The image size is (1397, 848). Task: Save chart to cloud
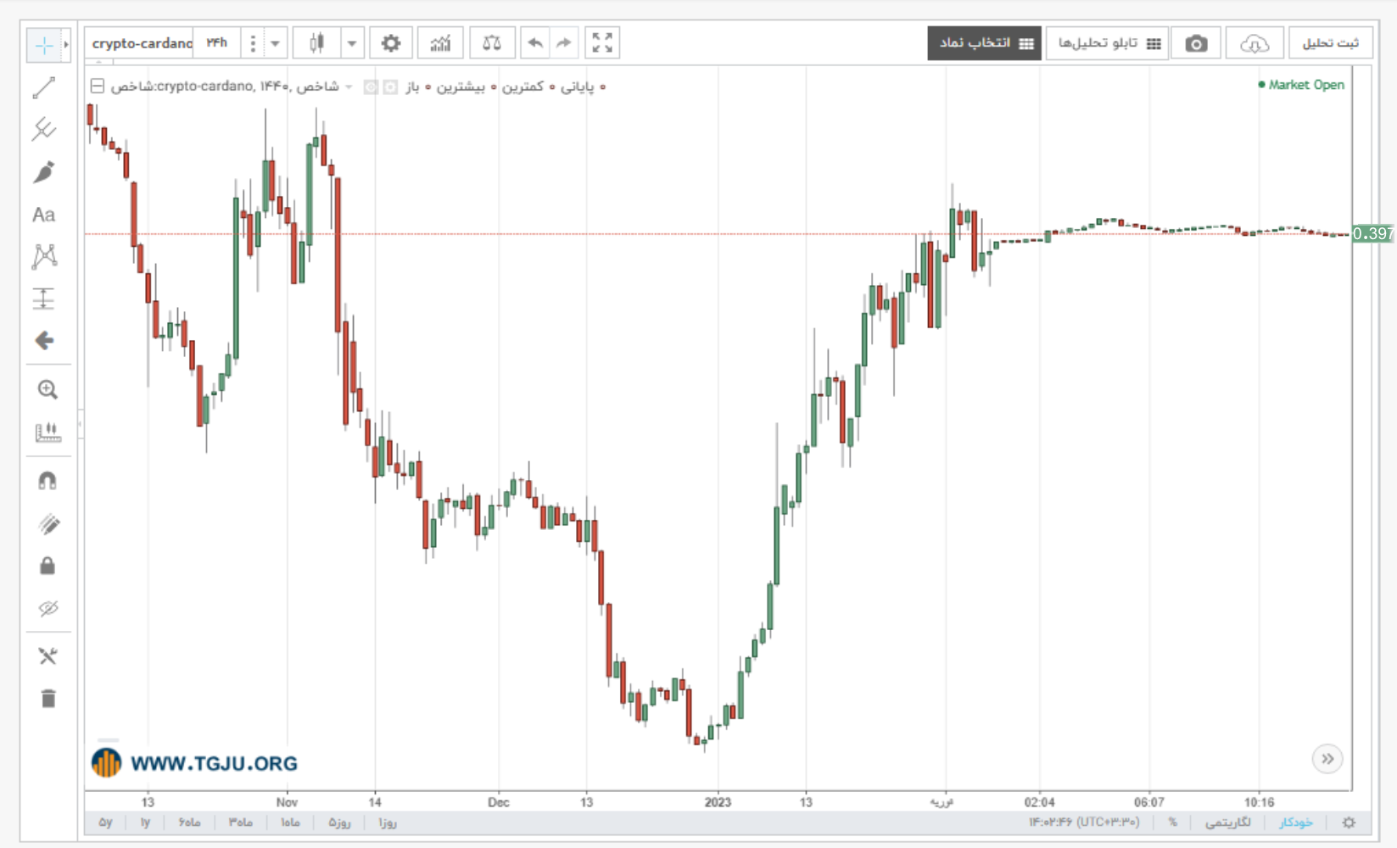point(1255,43)
